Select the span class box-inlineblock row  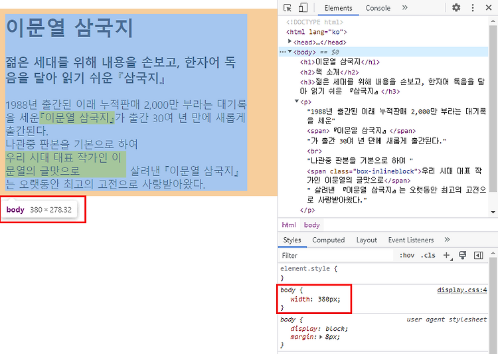point(394,176)
